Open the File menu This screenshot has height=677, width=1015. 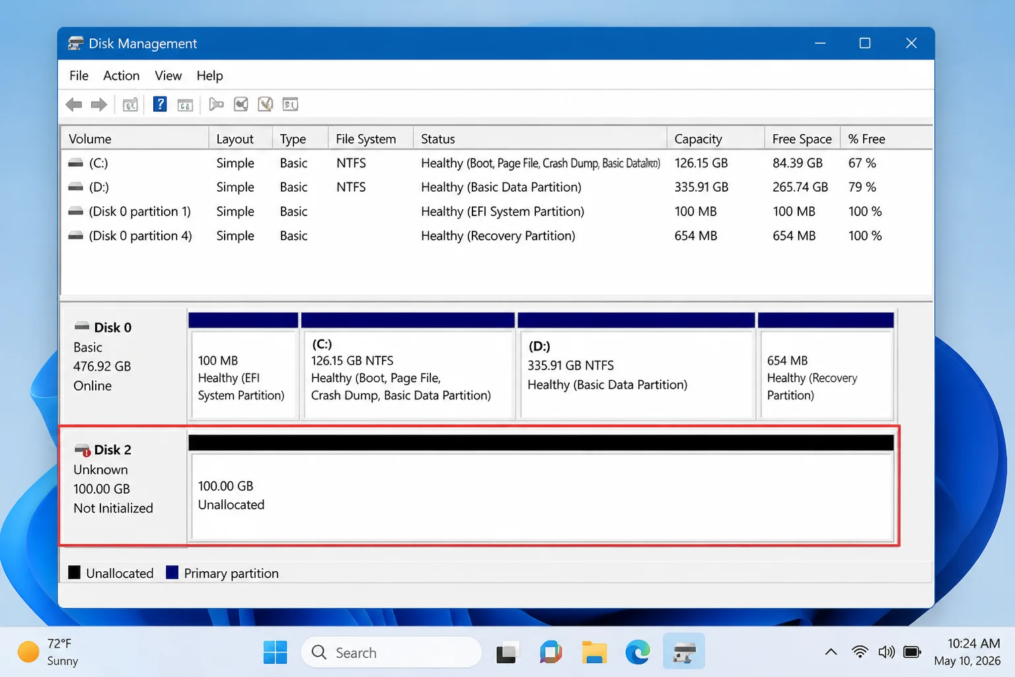tap(79, 75)
